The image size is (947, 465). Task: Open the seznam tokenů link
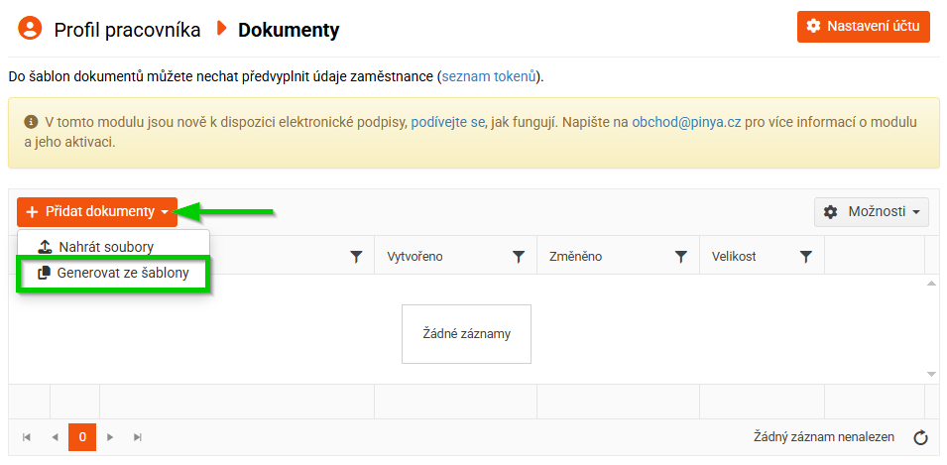click(489, 76)
